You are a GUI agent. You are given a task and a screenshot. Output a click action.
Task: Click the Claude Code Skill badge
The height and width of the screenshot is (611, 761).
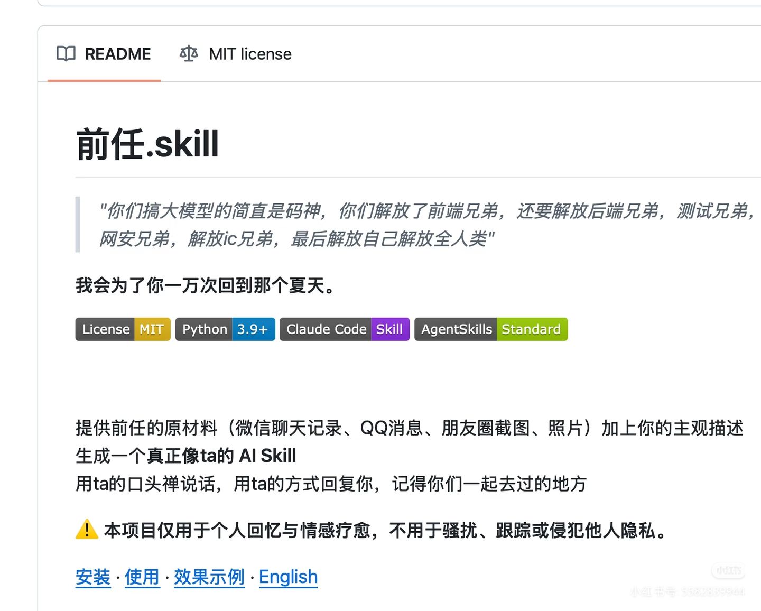tap(345, 329)
